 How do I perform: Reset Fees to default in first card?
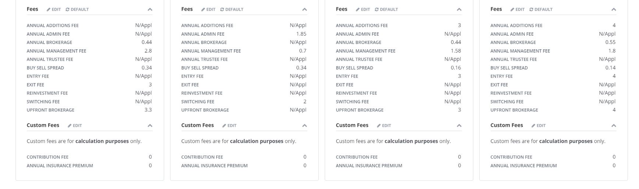point(77,10)
